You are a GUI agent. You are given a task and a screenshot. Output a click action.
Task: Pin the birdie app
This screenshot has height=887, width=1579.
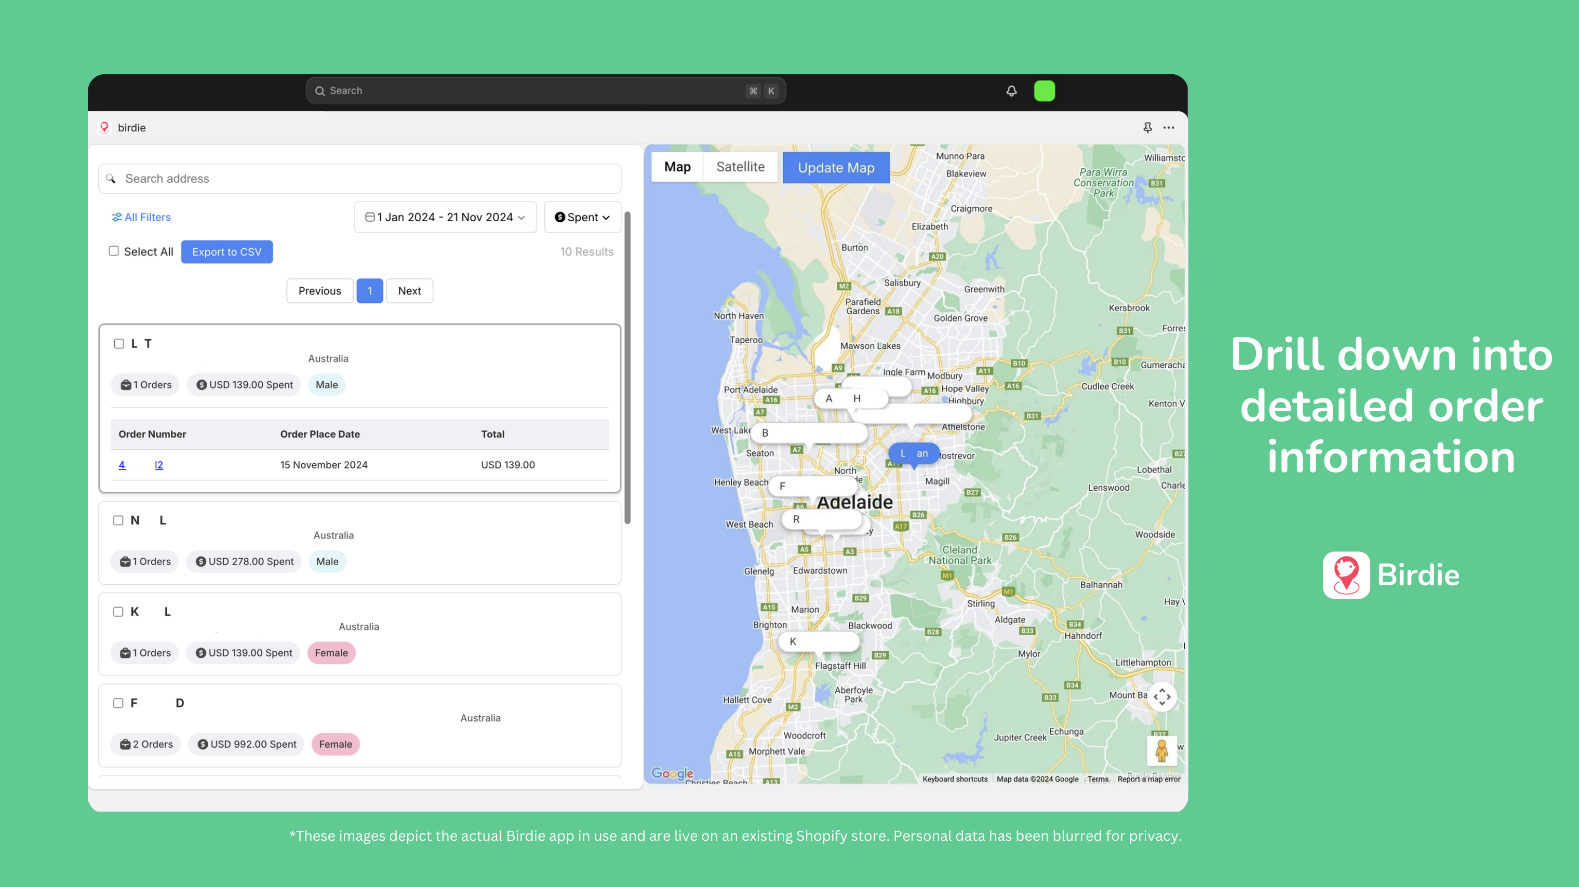tap(1147, 128)
